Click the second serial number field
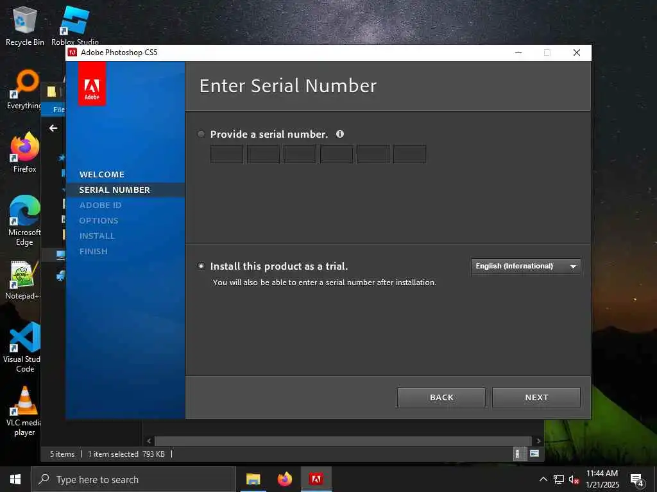657x492 pixels. [x=263, y=154]
